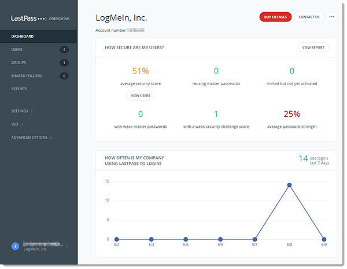Open Groups in sidebar
The height and width of the screenshot is (269, 347).
click(x=19, y=62)
